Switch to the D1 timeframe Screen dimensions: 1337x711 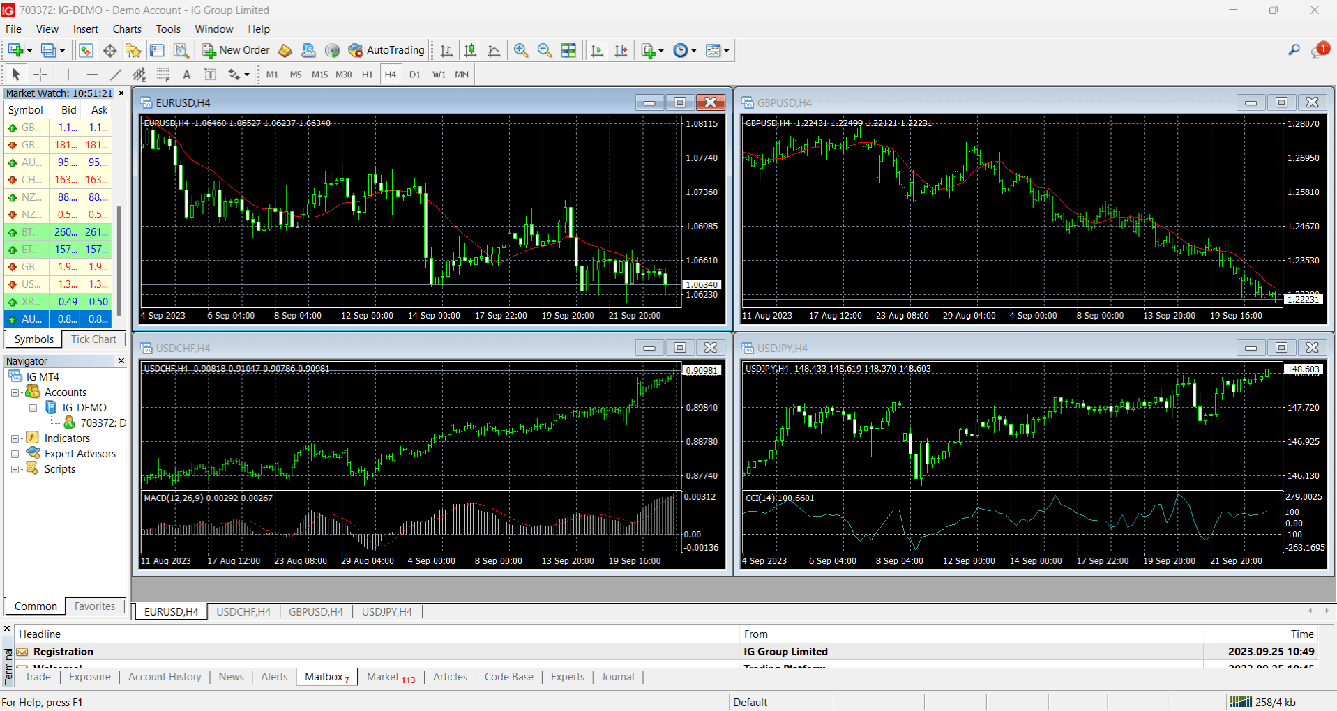pos(415,74)
